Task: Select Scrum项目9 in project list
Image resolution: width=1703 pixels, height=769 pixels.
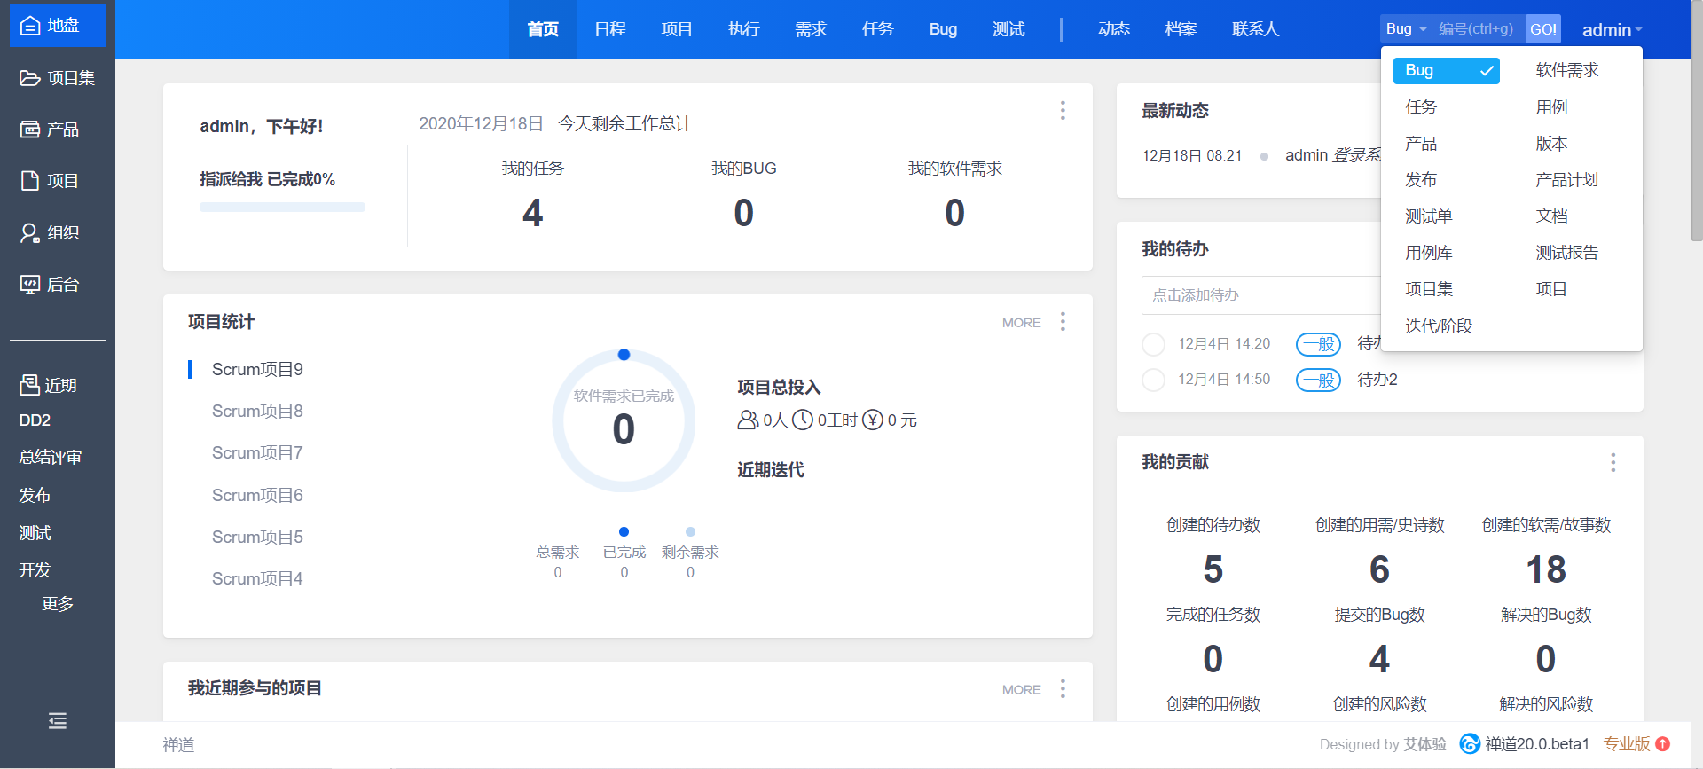Action: tap(257, 370)
